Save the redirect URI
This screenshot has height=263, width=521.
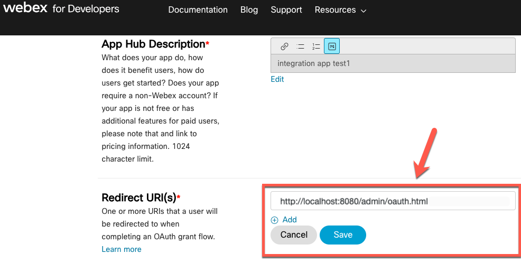tap(343, 235)
